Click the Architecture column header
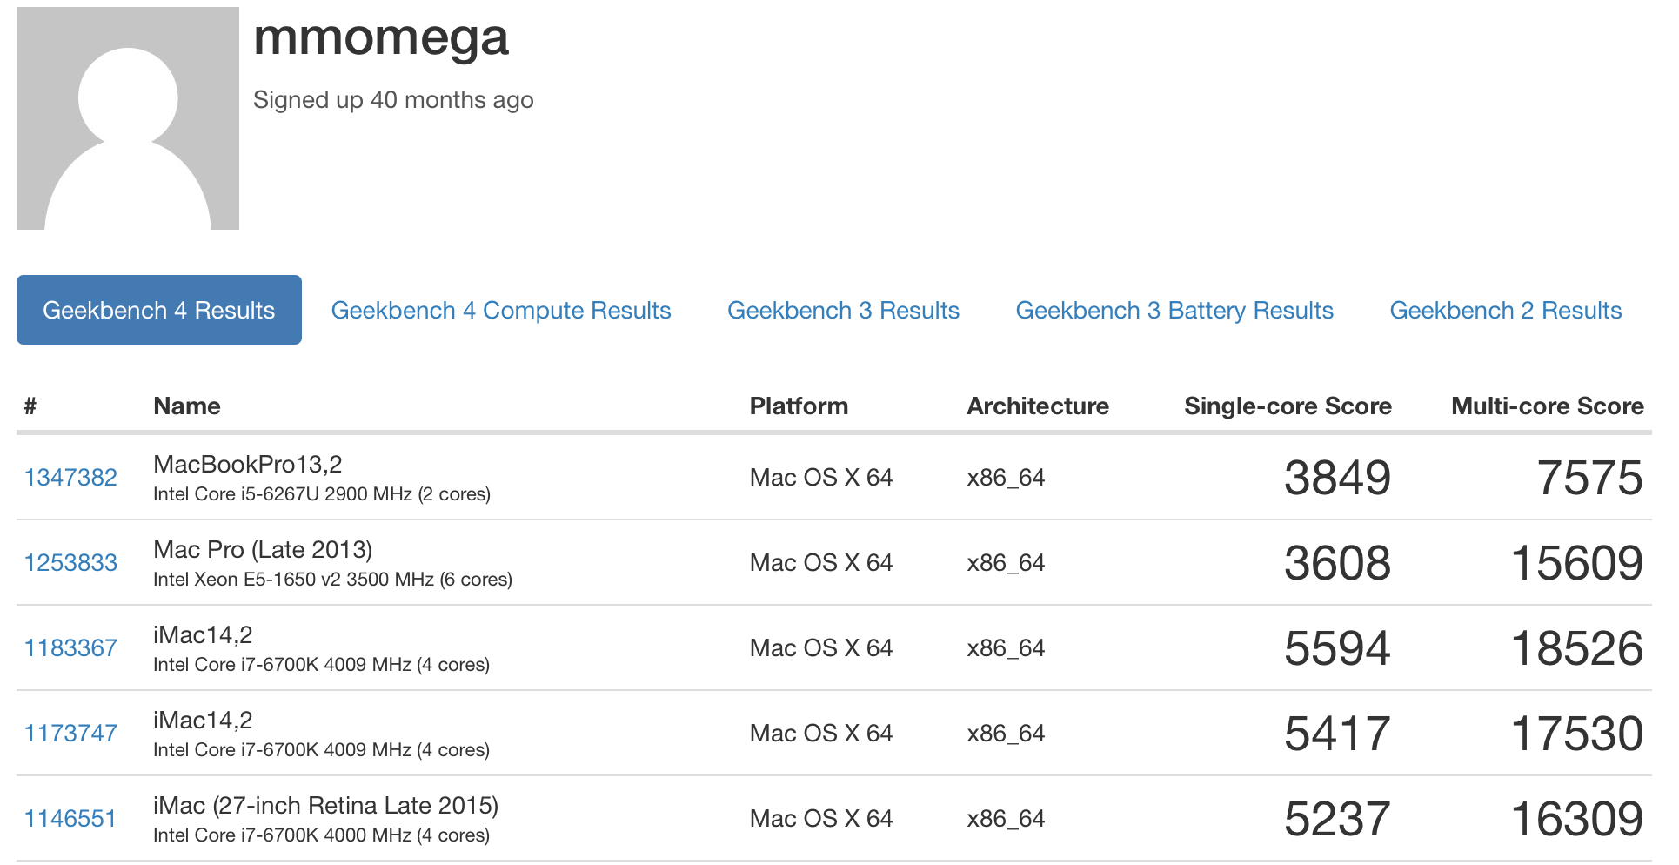Image resolution: width=1679 pixels, height=865 pixels. click(x=1038, y=406)
